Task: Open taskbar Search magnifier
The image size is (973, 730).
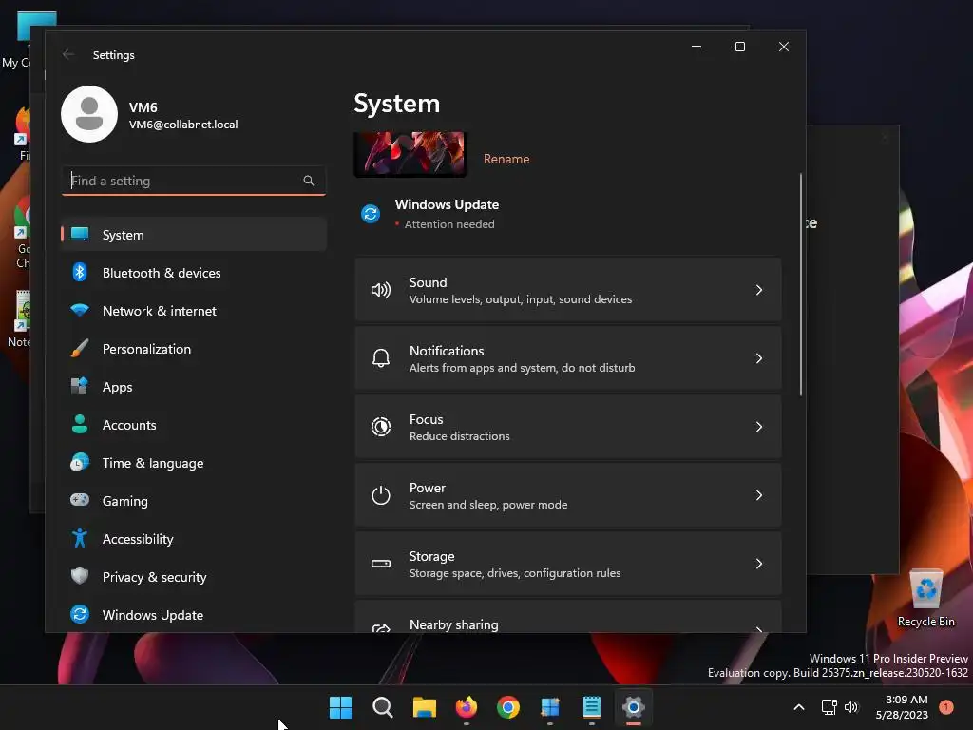Action: 382,707
